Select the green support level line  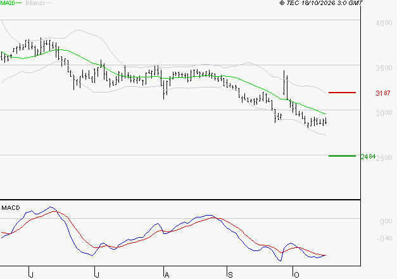pyautogui.click(x=342, y=156)
